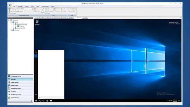Open the Install ribbon tab
190x107 pixels.
[x=27, y=6]
